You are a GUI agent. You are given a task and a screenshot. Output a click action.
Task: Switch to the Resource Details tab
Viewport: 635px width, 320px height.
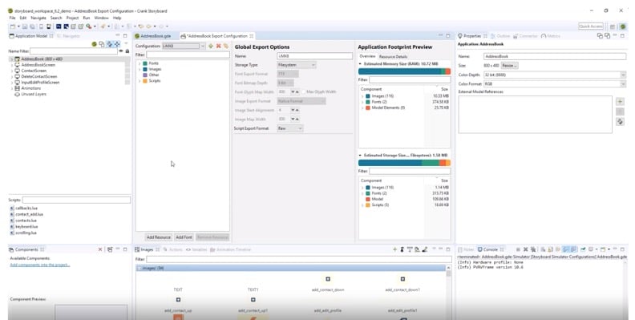(393, 57)
